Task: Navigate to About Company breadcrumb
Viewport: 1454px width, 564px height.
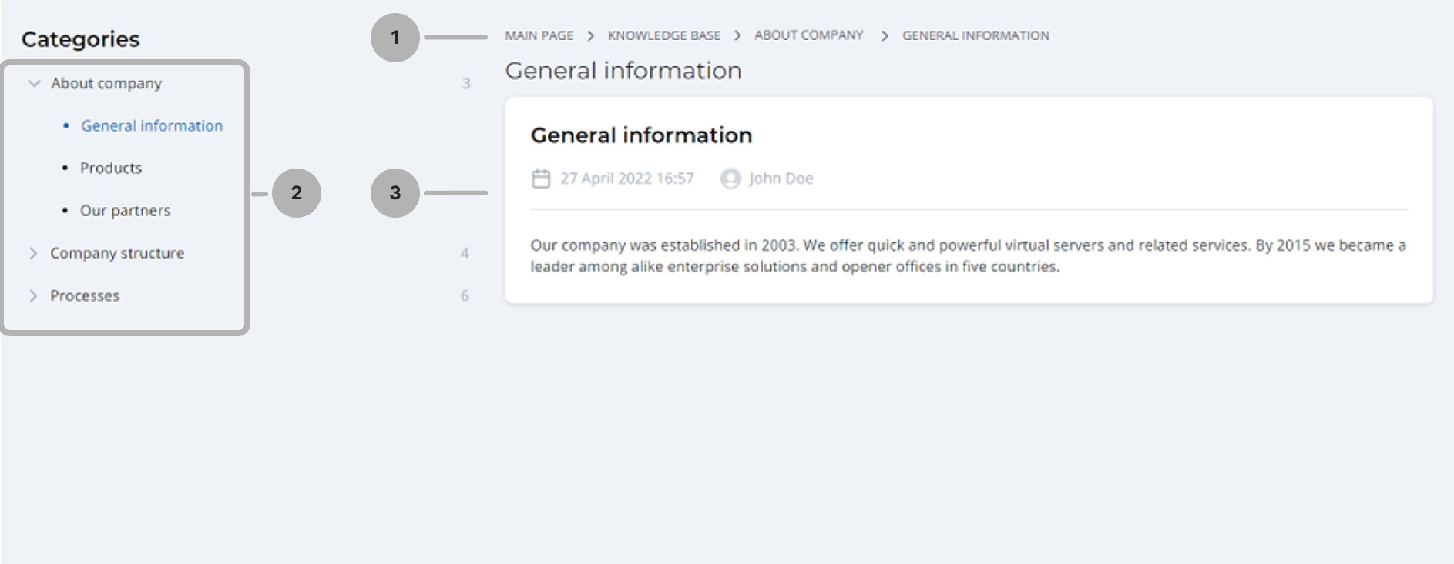Action: pyautogui.click(x=808, y=35)
